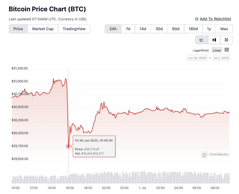Screen dimensions: 239x194
Task: Click the highlighted price point marker
Action: [68, 146]
